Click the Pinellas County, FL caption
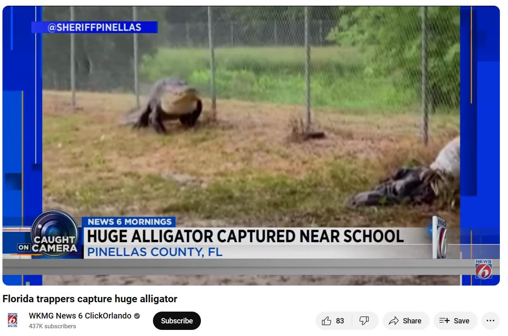The height and width of the screenshot is (336, 508). pos(155,252)
